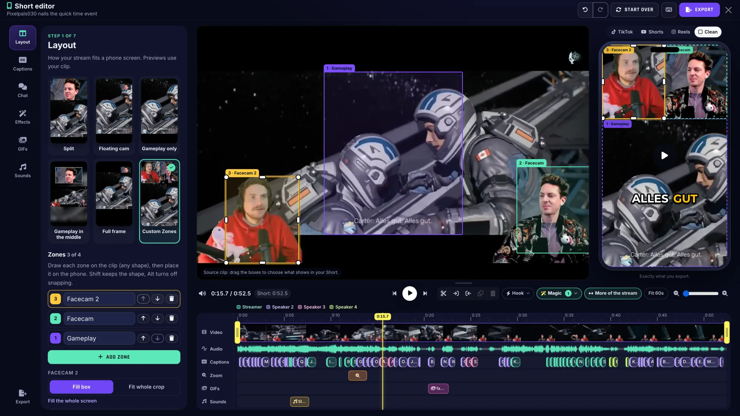
Task: Split clip with the scissors tool
Action: [x=443, y=294]
